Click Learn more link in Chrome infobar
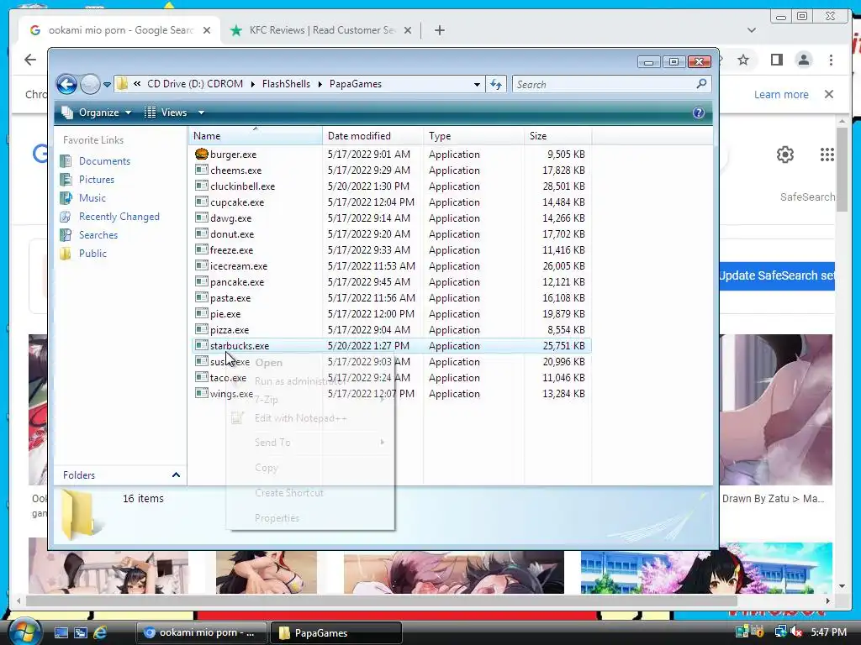This screenshot has height=645, width=861. [x=781, y=94]
